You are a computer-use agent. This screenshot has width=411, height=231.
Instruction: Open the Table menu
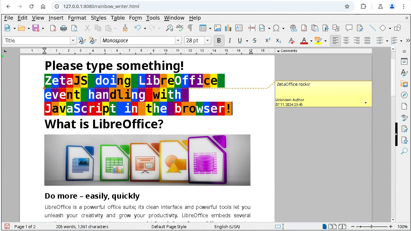point(118,18)
